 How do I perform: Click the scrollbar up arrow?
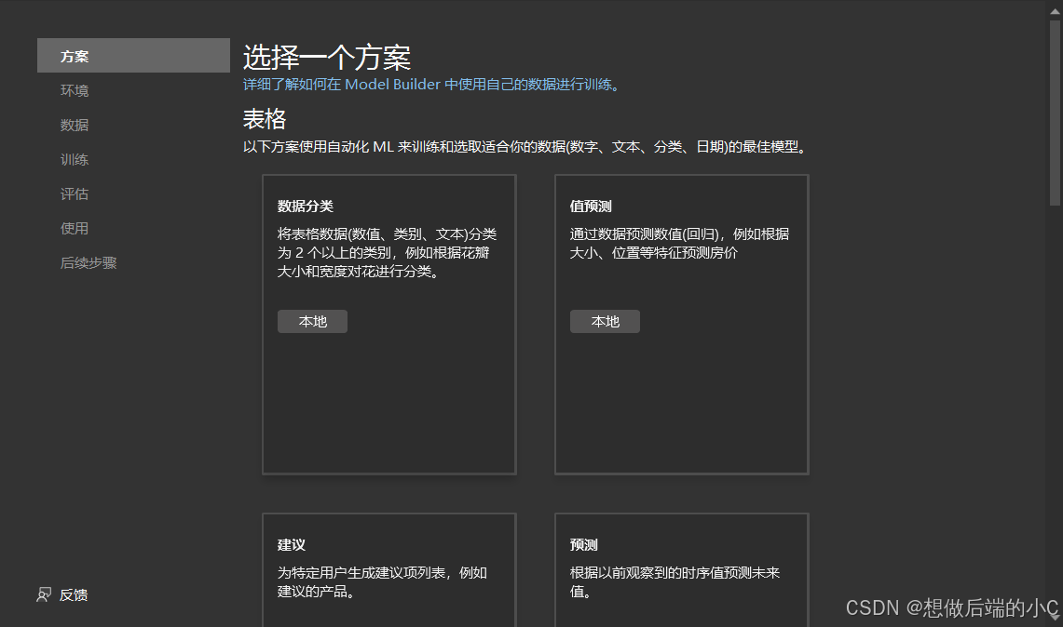tap(1055, 11)
